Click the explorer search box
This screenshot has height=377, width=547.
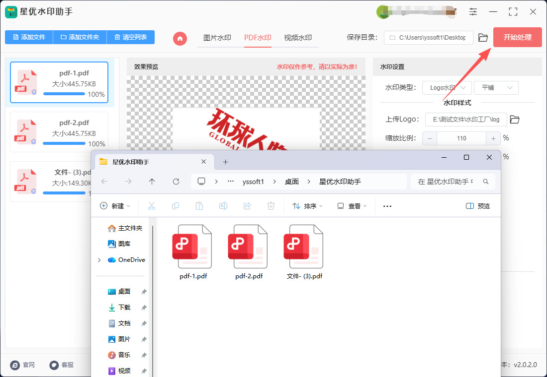click(x=453, y=182)
